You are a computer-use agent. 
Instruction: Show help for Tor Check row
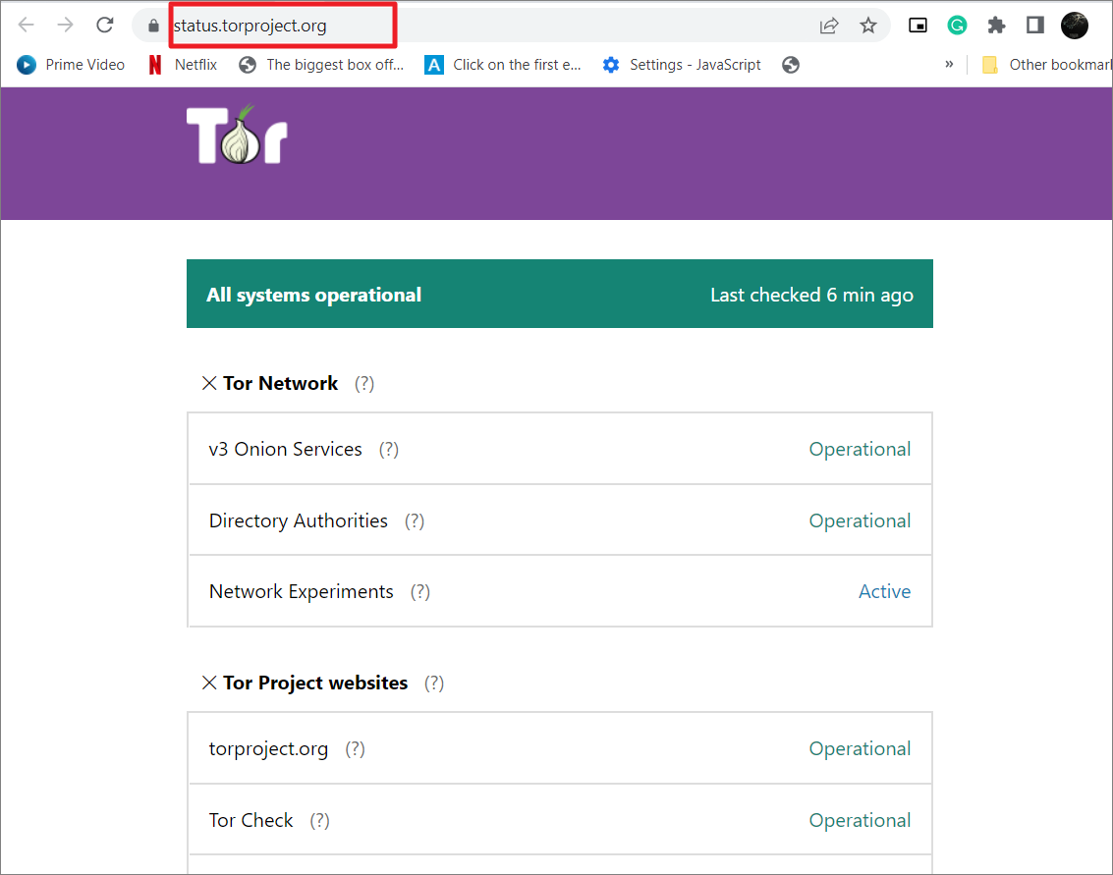(x=319, y=821)
